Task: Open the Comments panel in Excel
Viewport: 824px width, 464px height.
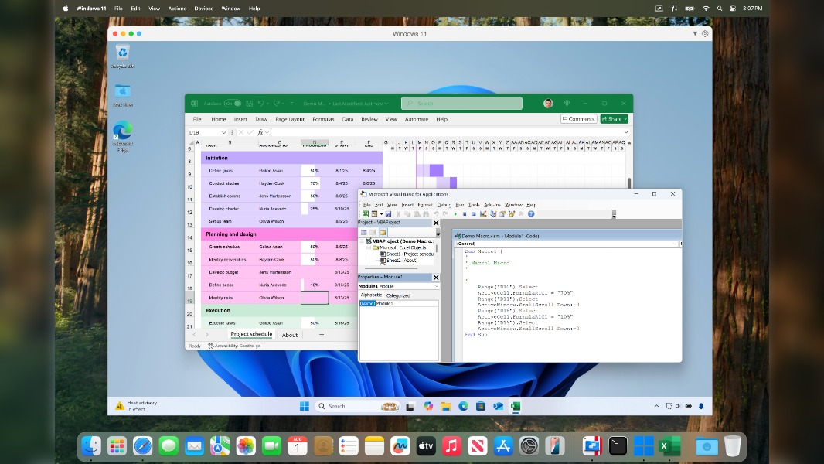Action: coord(578,119)
